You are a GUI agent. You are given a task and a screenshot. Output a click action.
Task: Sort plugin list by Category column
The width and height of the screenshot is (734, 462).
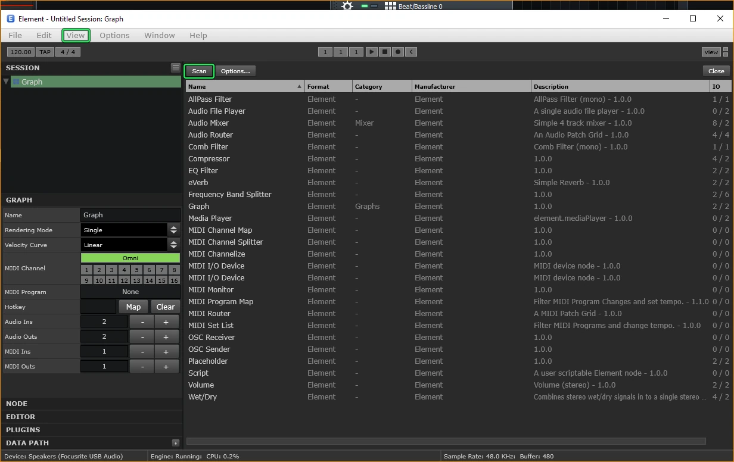(x=382, y=86)
